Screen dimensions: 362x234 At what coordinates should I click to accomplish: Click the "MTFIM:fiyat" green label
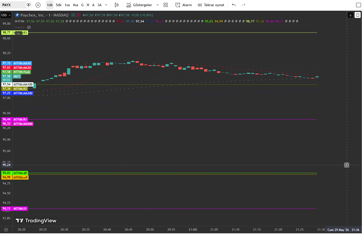click(x=22, y=72)
